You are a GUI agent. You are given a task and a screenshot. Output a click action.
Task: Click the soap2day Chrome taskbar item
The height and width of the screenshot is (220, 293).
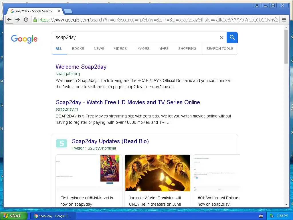point(53,216)
